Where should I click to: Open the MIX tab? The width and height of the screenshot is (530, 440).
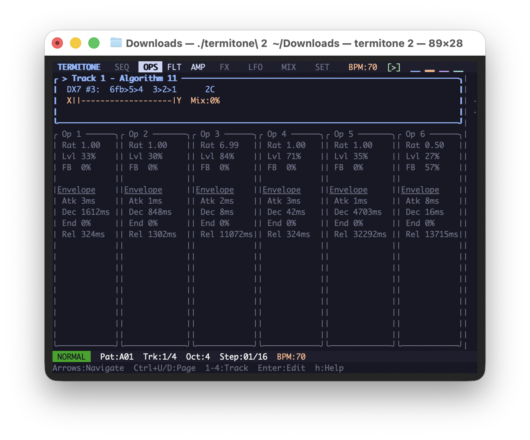tap(288, 67)
